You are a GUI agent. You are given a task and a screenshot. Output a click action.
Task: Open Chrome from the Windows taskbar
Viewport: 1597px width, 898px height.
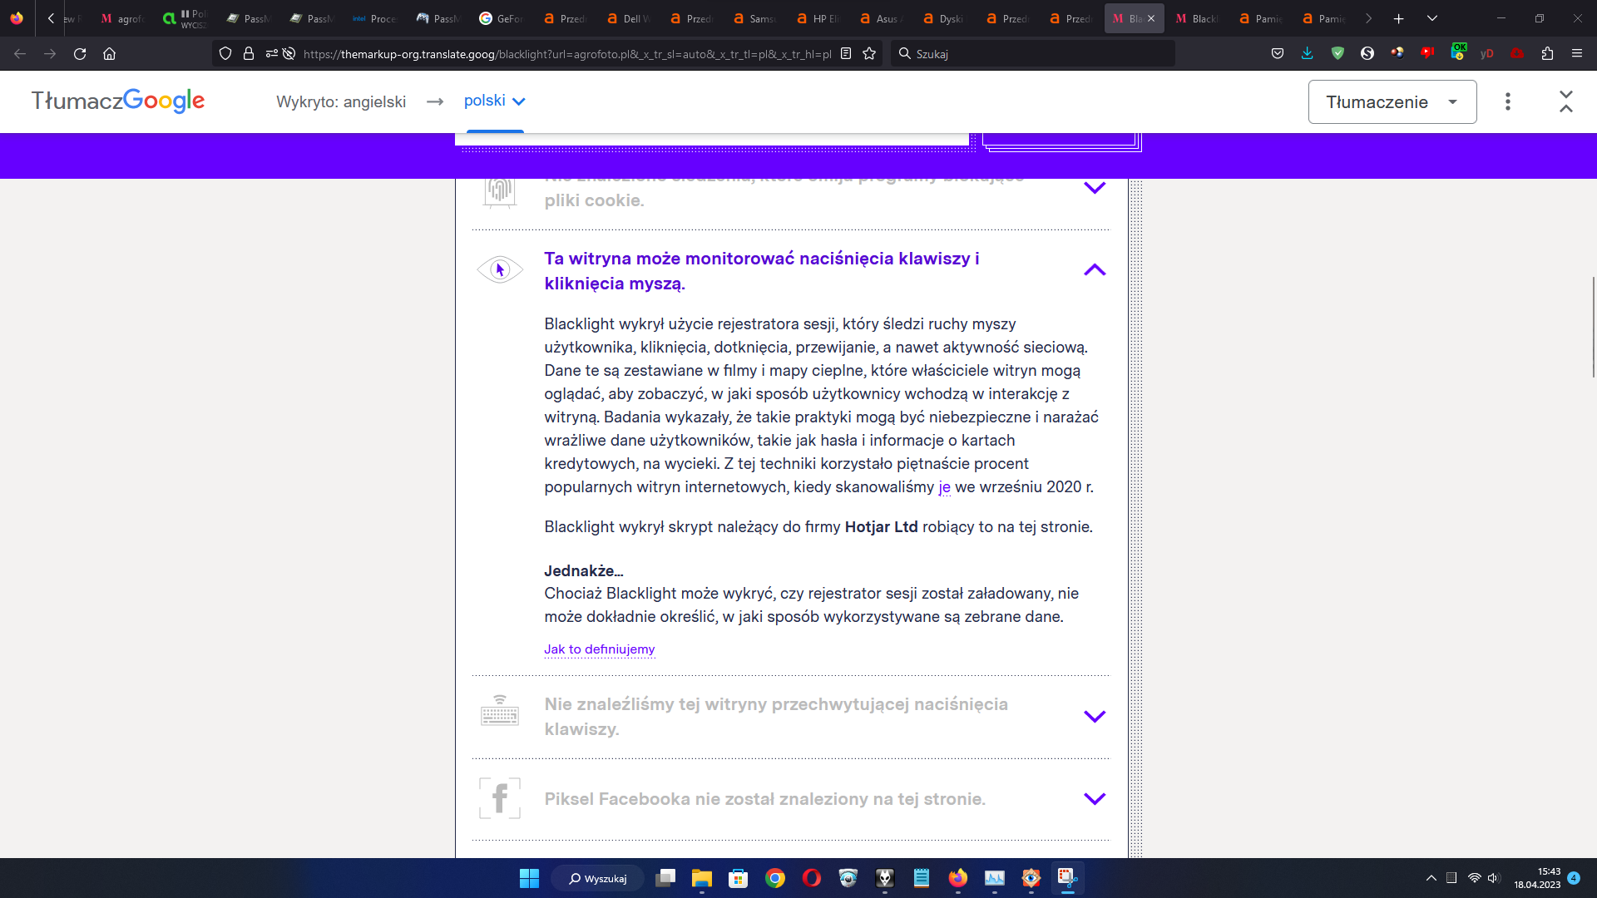tap(775, 879)
